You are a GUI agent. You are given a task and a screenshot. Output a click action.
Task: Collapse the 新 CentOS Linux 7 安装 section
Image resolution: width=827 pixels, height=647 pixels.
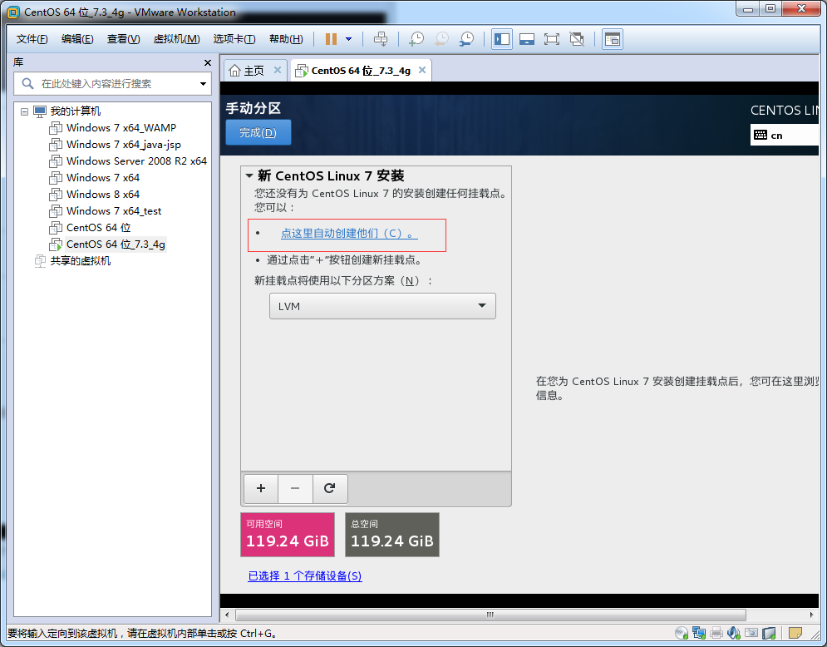tap(249, 175)
